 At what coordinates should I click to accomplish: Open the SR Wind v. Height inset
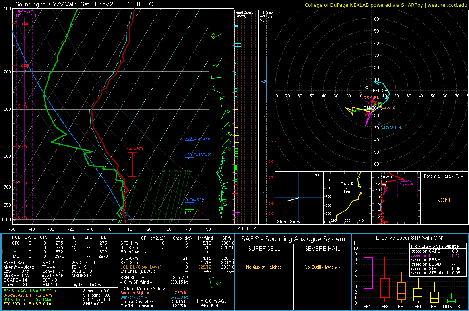click(396, 198)
